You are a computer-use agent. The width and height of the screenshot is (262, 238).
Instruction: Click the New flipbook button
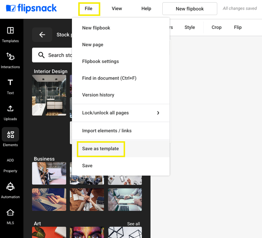(x=189, y=9)
